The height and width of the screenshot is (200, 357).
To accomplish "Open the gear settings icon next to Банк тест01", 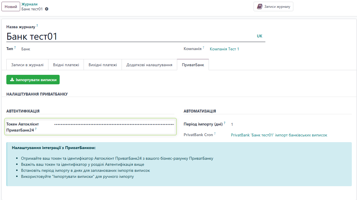I will 46,9.
